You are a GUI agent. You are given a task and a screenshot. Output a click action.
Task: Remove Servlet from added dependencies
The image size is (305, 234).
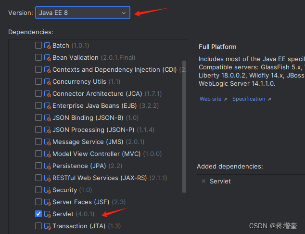[x=203, y=181]
